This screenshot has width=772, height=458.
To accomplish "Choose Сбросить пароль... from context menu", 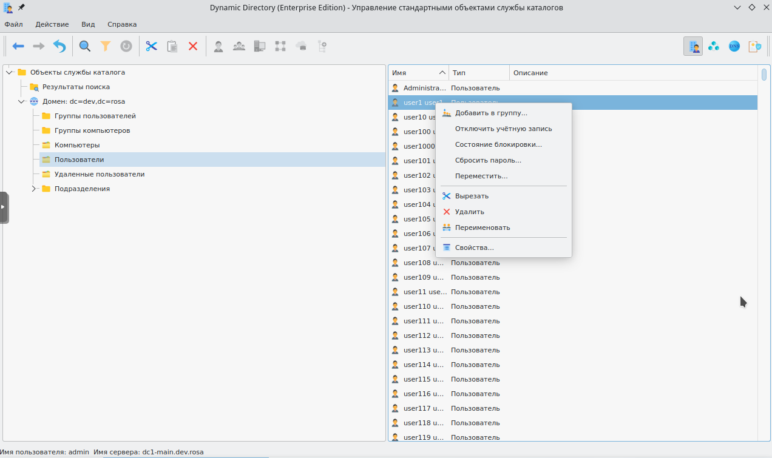I will [488, 160].
